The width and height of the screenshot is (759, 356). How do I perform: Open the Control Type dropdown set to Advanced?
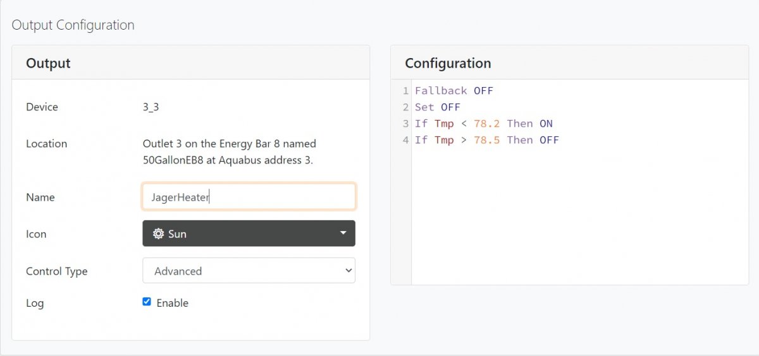click(x=249, y=271)
